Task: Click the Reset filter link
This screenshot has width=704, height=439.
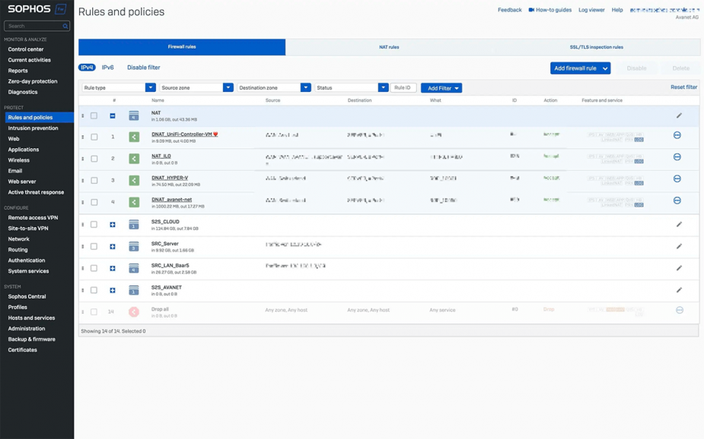Action: click(x=683, y=87)
